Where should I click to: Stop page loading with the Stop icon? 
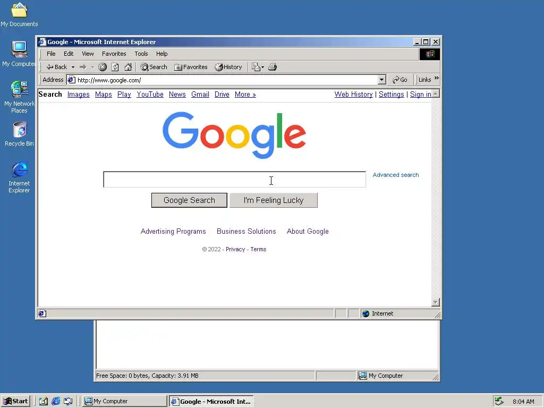click(103, 67)
